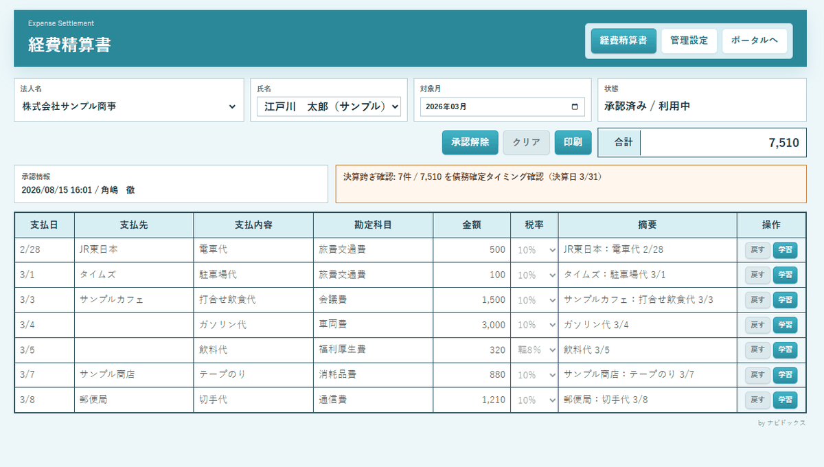Click the 1,210 amount cell
Image resolution: width=824 pixels, height=467 pixels.
pyautogui.click(x=472, y=400)
